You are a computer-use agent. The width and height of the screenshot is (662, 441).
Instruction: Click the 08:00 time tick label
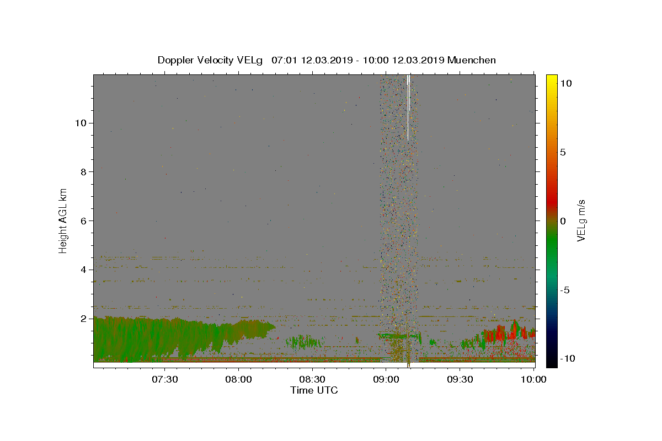(x=239, y=379)
